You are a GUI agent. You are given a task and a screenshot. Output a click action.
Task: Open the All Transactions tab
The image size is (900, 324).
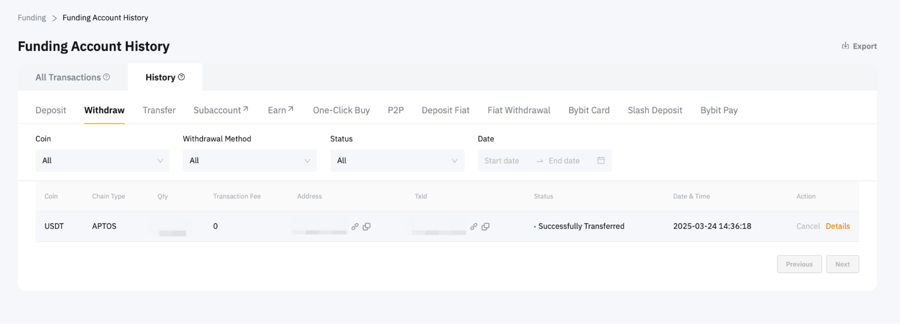pos(68,77)
